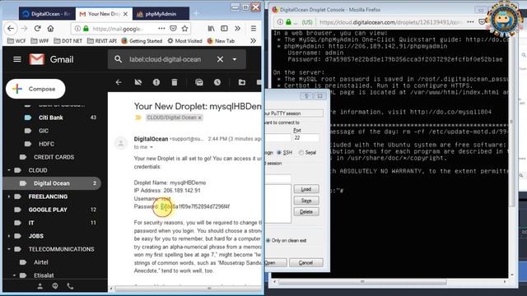The width and height of the screenshot is (527, 296).
Task: Open the REVIT API bookmarks folder
Action: [x=102, y=41]
